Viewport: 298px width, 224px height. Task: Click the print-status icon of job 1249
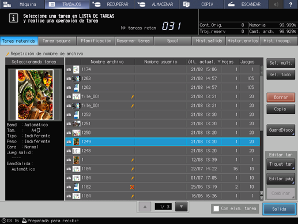click(x=69, y=142)
